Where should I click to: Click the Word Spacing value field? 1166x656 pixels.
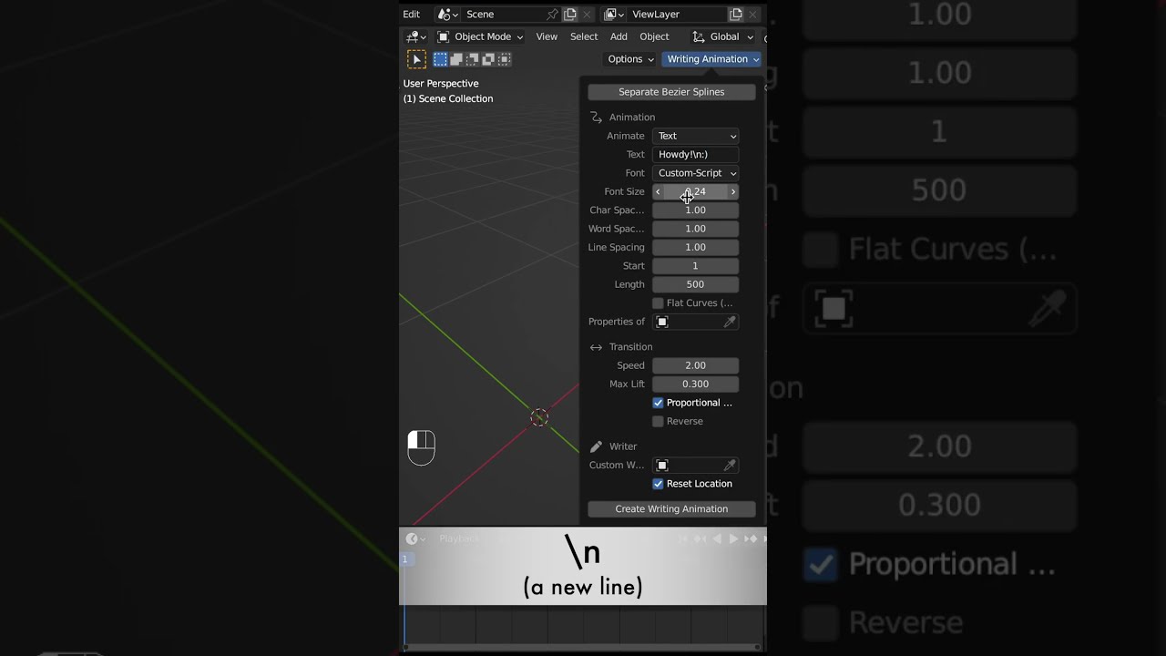tap(695, 229)
